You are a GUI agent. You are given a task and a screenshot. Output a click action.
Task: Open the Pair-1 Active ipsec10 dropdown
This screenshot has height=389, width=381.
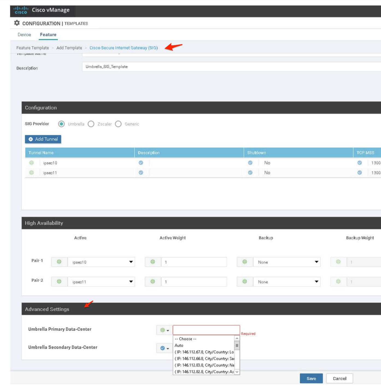point(101,262)
